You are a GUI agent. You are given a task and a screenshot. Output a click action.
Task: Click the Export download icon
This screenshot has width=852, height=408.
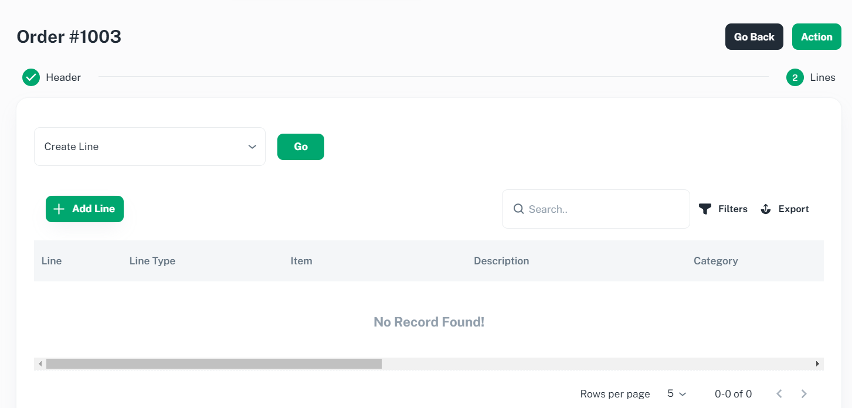point(766,209)
